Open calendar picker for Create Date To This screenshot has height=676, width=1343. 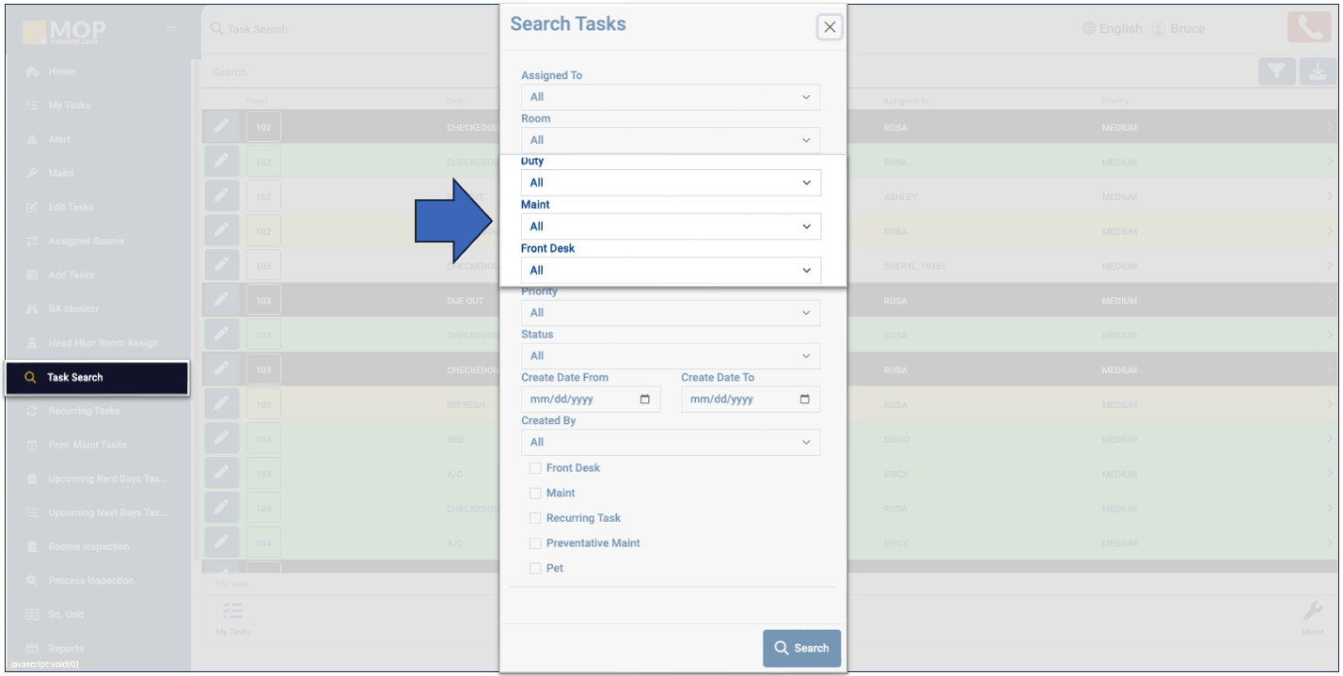[805, 400]
